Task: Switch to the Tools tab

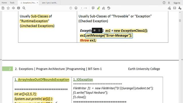Action: click(x=12, y=3)
